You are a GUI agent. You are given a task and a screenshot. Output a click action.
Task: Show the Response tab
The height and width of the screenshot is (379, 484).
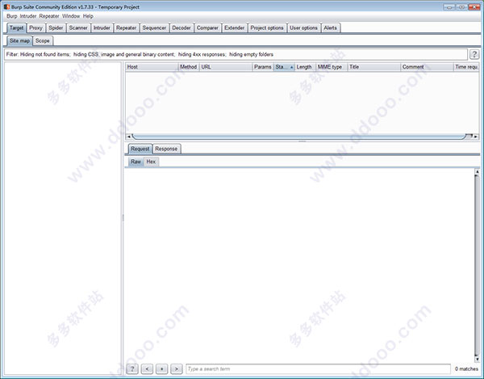[166, 149]
